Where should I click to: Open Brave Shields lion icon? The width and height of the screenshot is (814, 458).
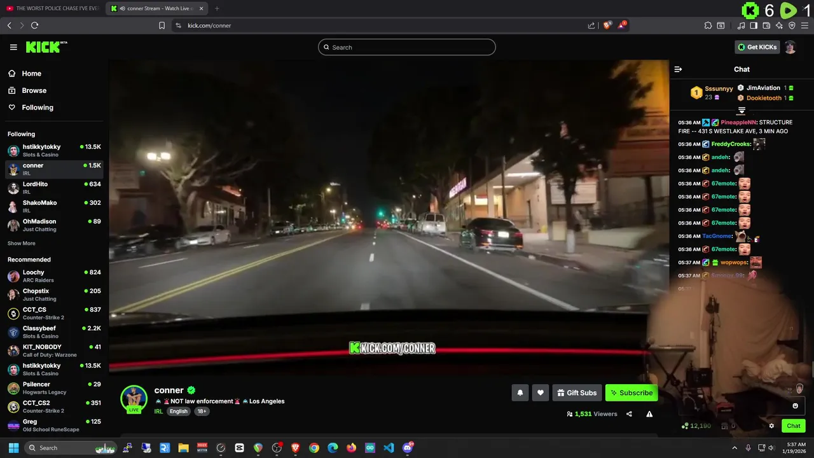[x=607, y=25]
